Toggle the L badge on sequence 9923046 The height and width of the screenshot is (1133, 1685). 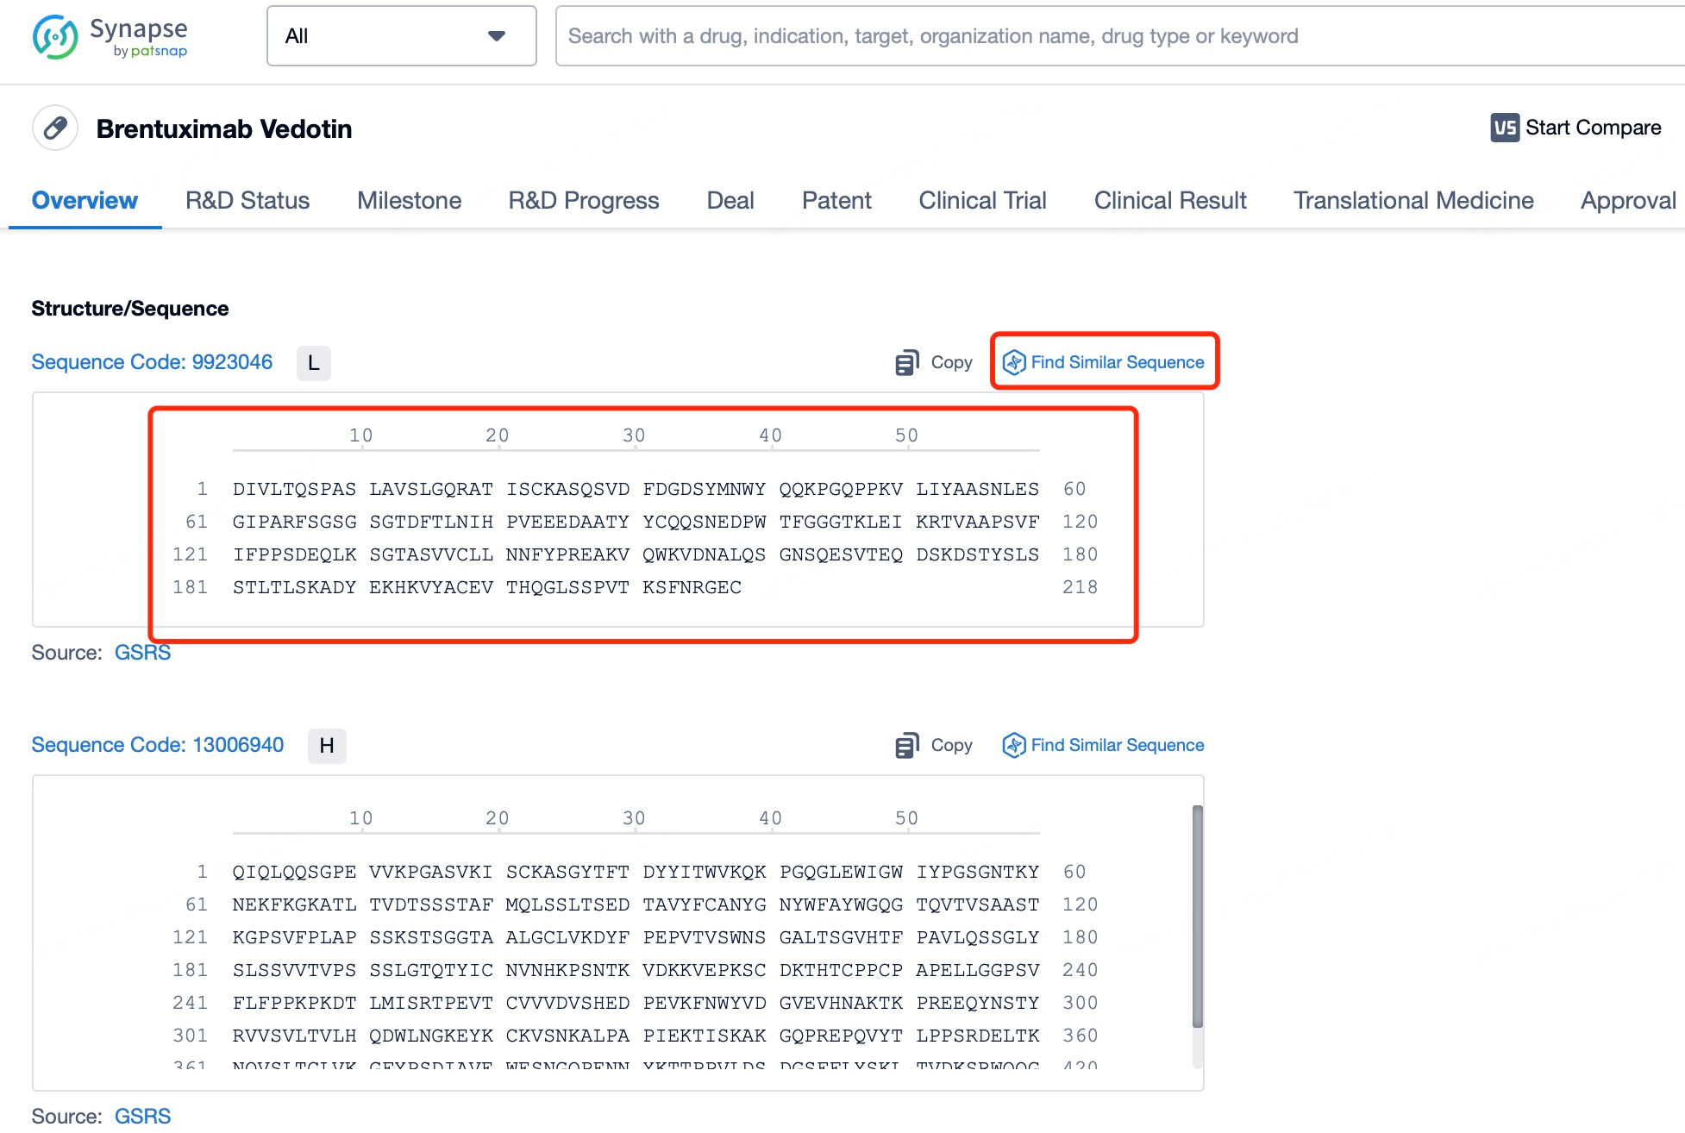(312, 361)
